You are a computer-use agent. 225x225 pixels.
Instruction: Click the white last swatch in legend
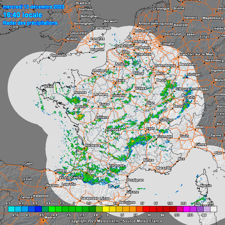(x=214, y=209)
